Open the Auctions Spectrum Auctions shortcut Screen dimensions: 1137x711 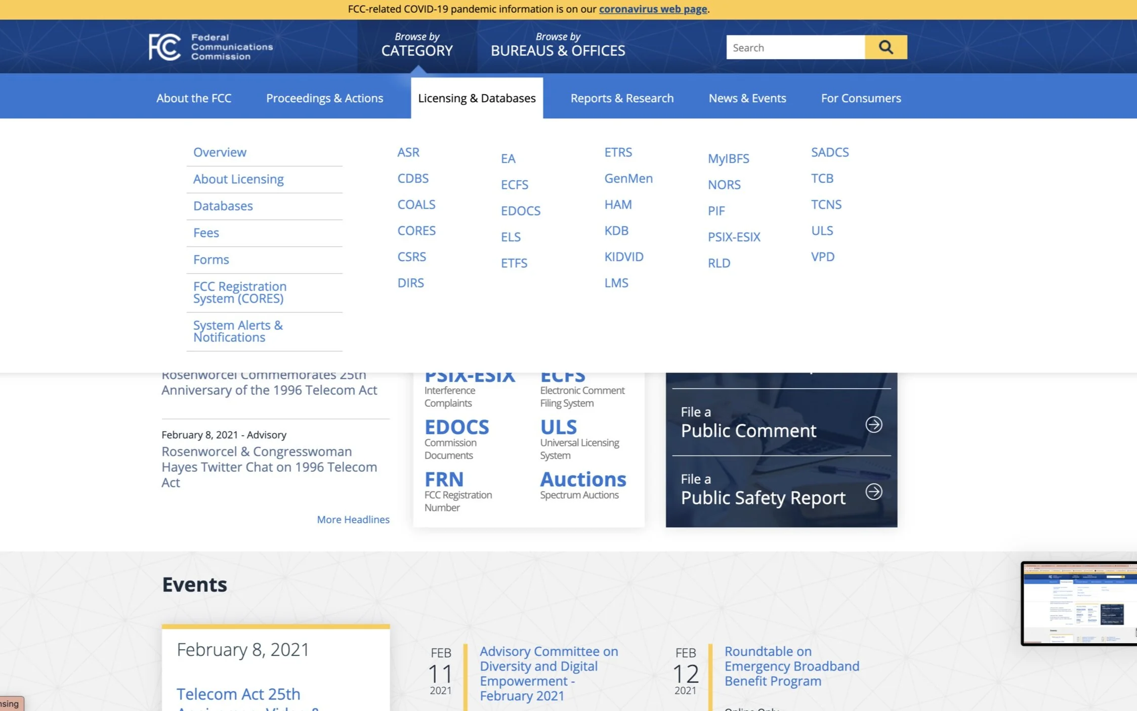(582, 480)
